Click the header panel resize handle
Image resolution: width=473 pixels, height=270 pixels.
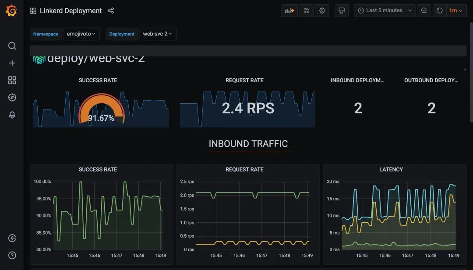pos(465,70)
